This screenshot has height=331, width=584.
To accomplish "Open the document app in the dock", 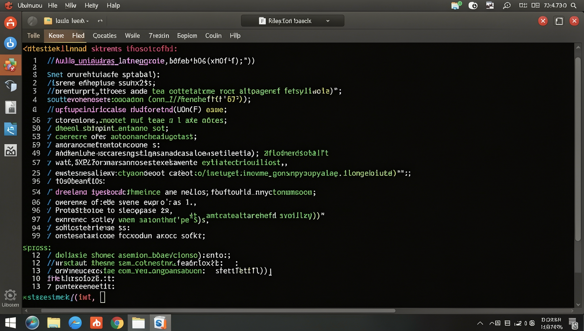I will point(10,107).
